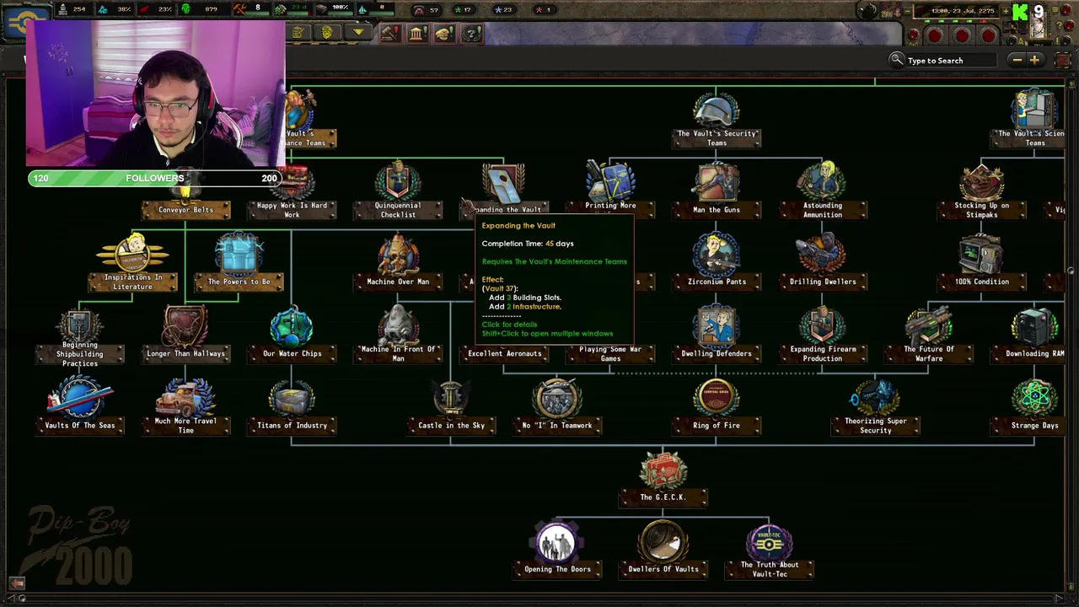The image size is (1079, 607).
Task: Select The G.E.C.K. focus
Action: coord(663,478)
